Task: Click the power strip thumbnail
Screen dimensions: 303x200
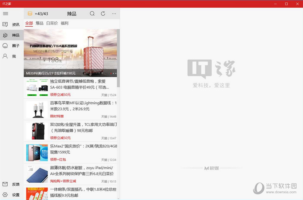Action: click(37, 194)
